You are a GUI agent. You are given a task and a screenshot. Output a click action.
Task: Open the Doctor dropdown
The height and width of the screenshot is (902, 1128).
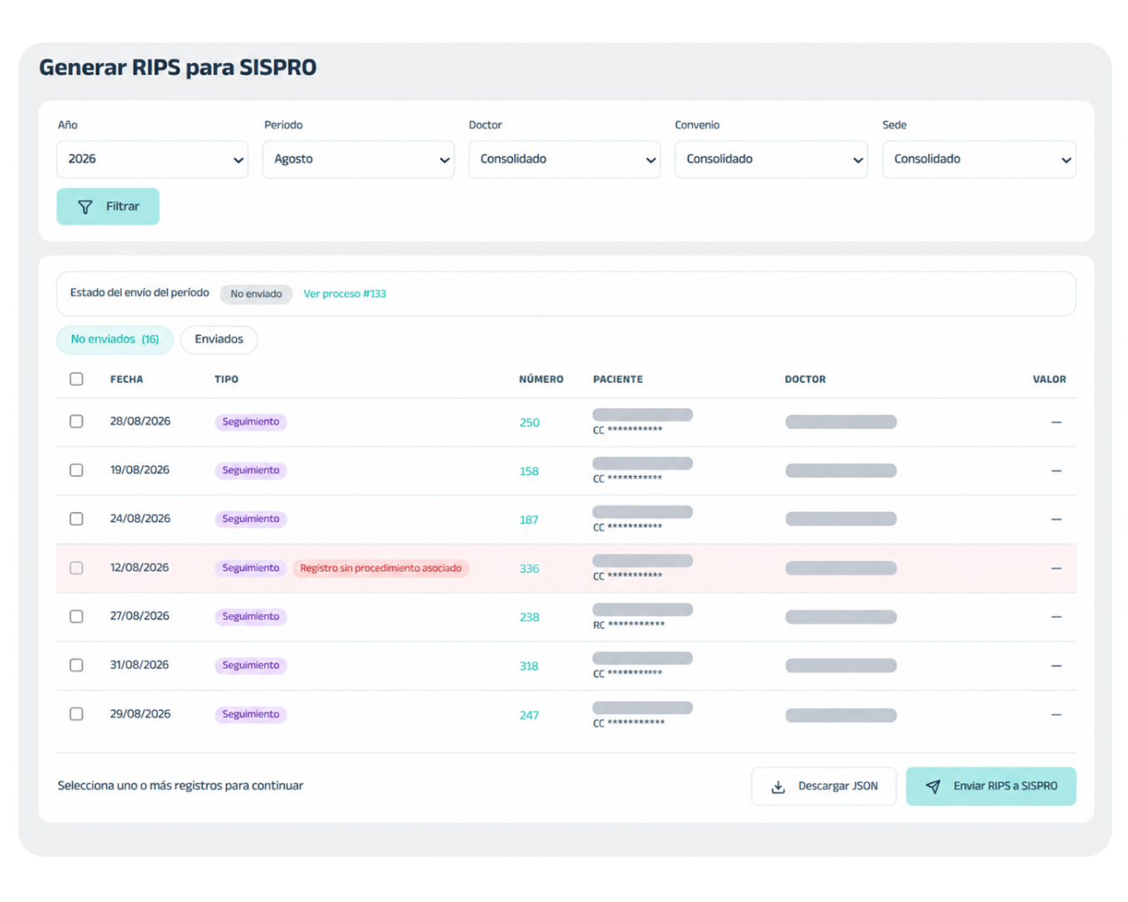(x=565, y=160)
